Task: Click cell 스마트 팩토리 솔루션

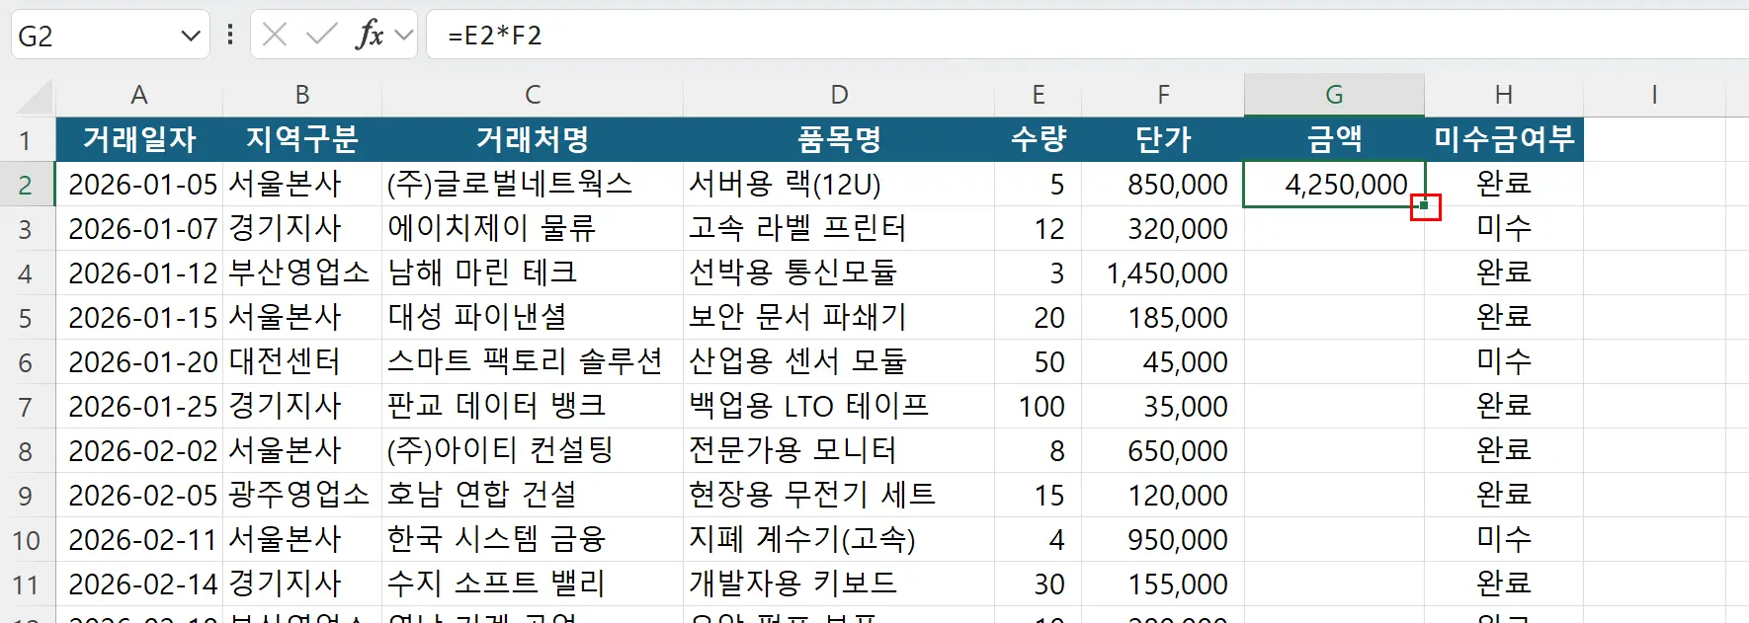Action: 533,362
